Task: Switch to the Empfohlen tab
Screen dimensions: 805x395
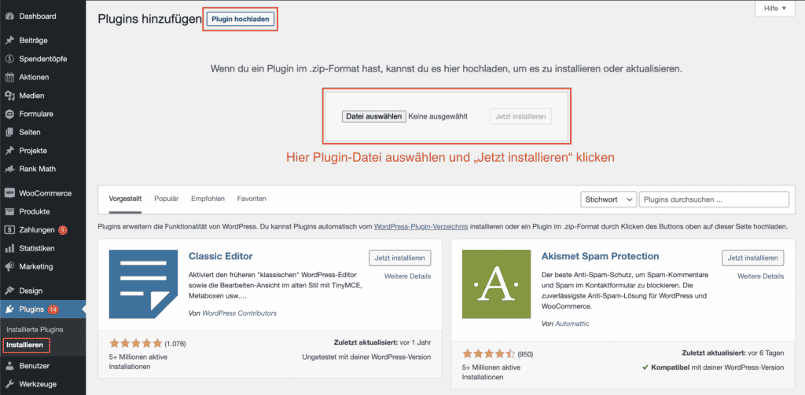Action: 208,199
